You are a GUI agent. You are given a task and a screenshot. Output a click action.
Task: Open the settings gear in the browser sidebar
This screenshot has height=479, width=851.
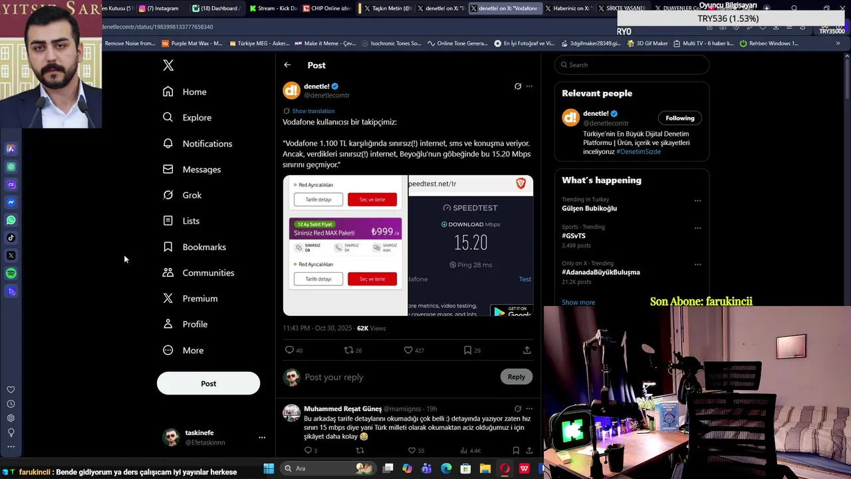tap(11, 418)
